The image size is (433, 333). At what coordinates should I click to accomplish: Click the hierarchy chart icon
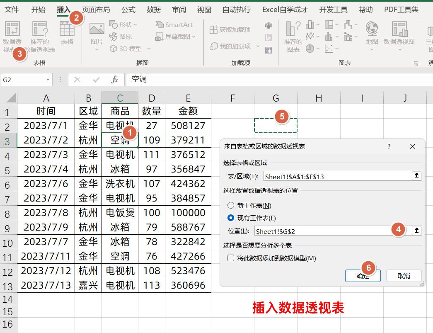click(329, 24)
